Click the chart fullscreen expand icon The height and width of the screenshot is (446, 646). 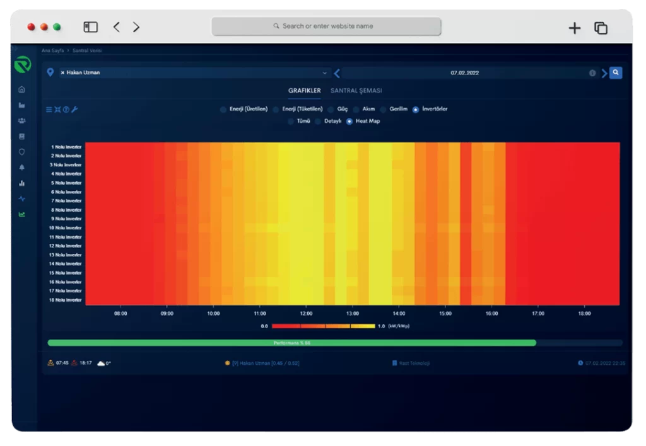pos(57,110)
